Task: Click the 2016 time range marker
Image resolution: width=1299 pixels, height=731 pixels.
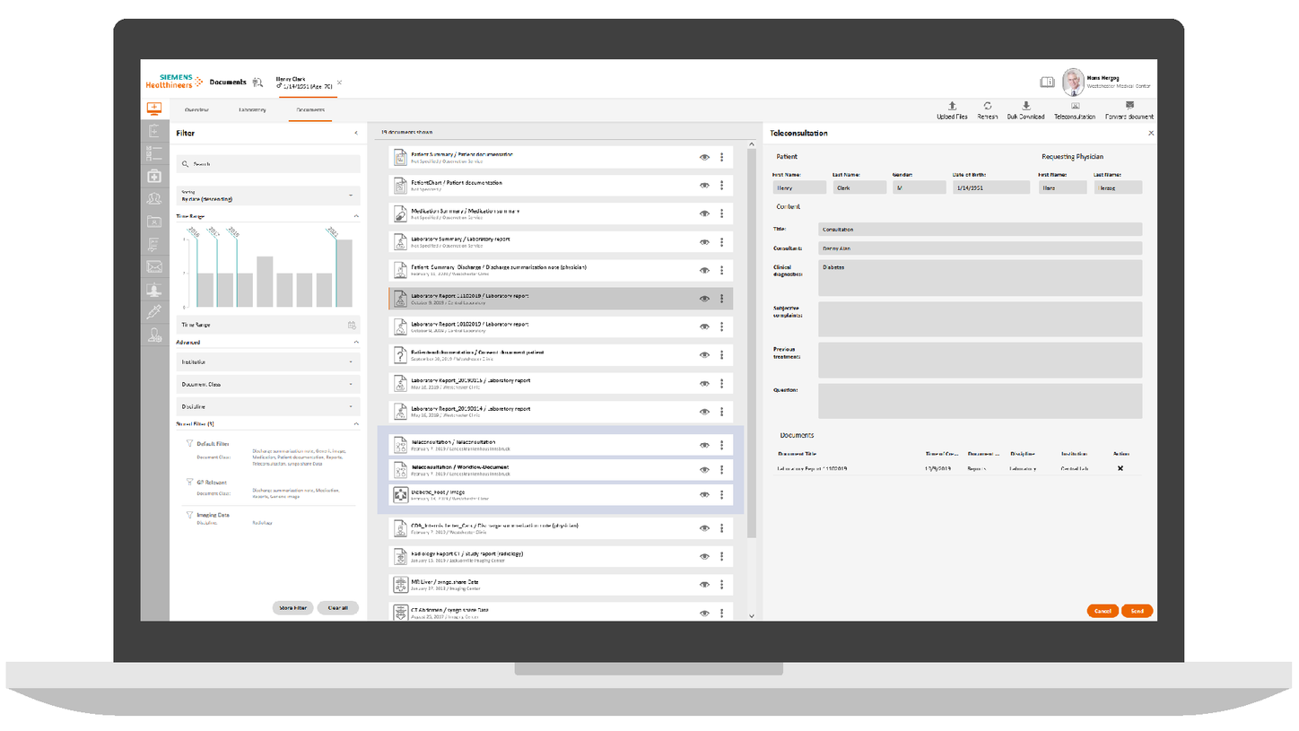Action: click(x=194, y=231)
